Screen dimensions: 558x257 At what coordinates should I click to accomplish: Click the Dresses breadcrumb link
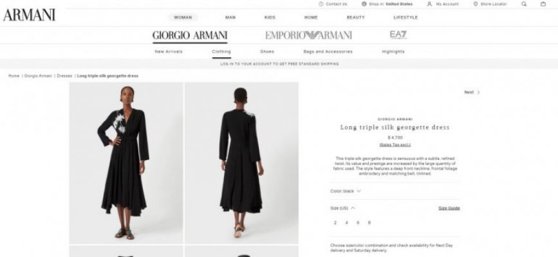64,76
